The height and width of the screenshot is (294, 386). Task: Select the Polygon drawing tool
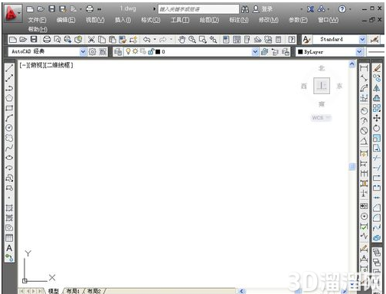pyautogui.click(x=9, y=98)
